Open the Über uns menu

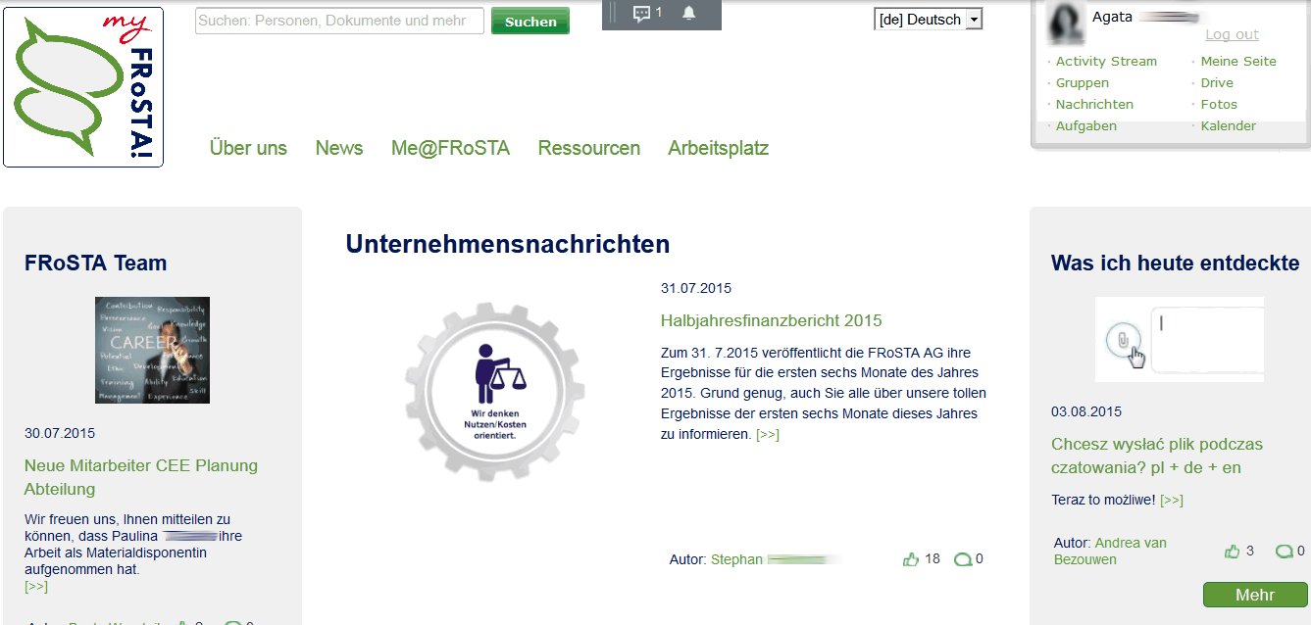pos(248,148)
